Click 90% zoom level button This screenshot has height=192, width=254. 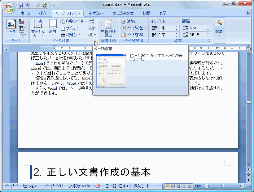tap(198, 186)
